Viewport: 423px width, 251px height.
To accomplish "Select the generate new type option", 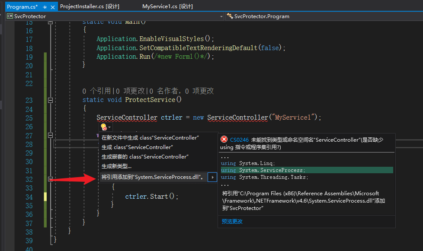I will pyautogui.click(x=116, y=166).
